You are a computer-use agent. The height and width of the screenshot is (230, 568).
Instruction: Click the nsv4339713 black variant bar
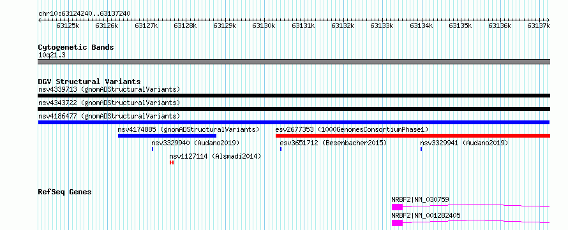(x=294, y=96)
